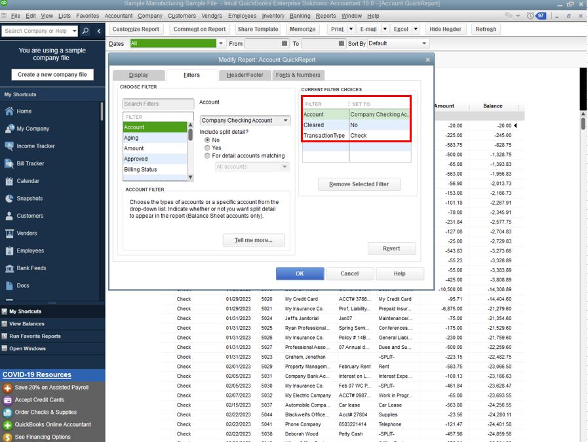The image size is (588, 442).
Task: Click See Financing Options icon
Action: pos(7,437)
